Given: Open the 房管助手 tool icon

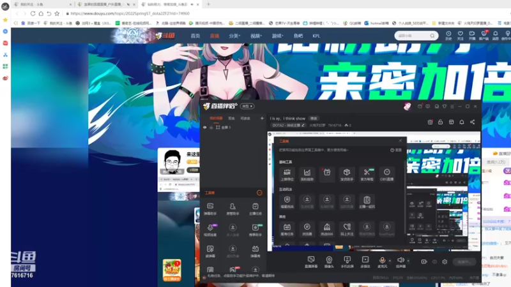Looking at the screenshot, I should (x=233, y=209).
